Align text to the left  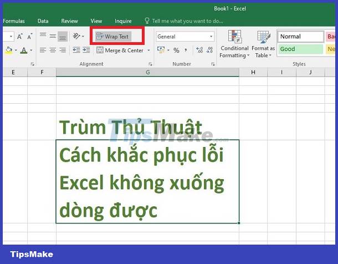point(43,50)
